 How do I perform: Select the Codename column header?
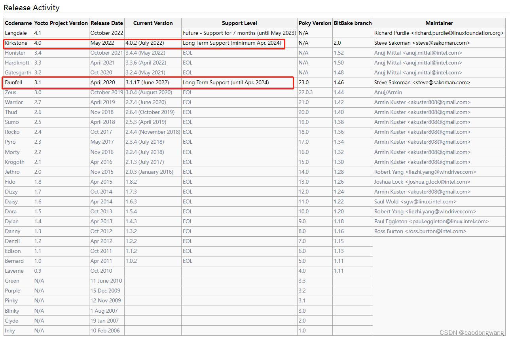(x=18, y=23)
